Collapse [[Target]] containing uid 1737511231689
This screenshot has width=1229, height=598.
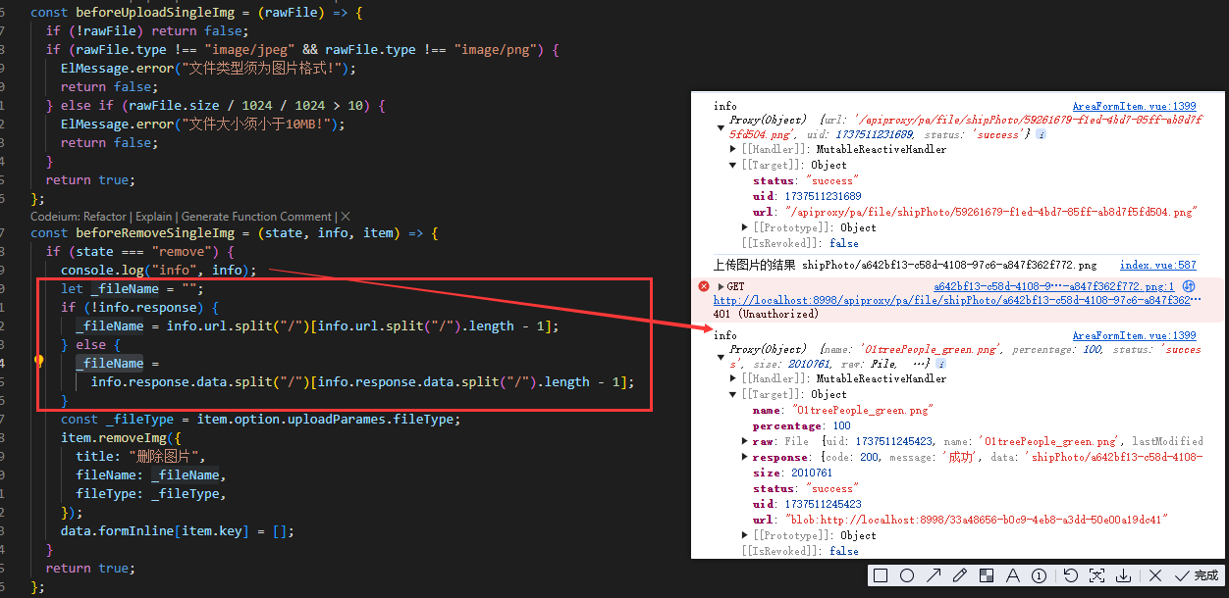[x=733, y=166]
